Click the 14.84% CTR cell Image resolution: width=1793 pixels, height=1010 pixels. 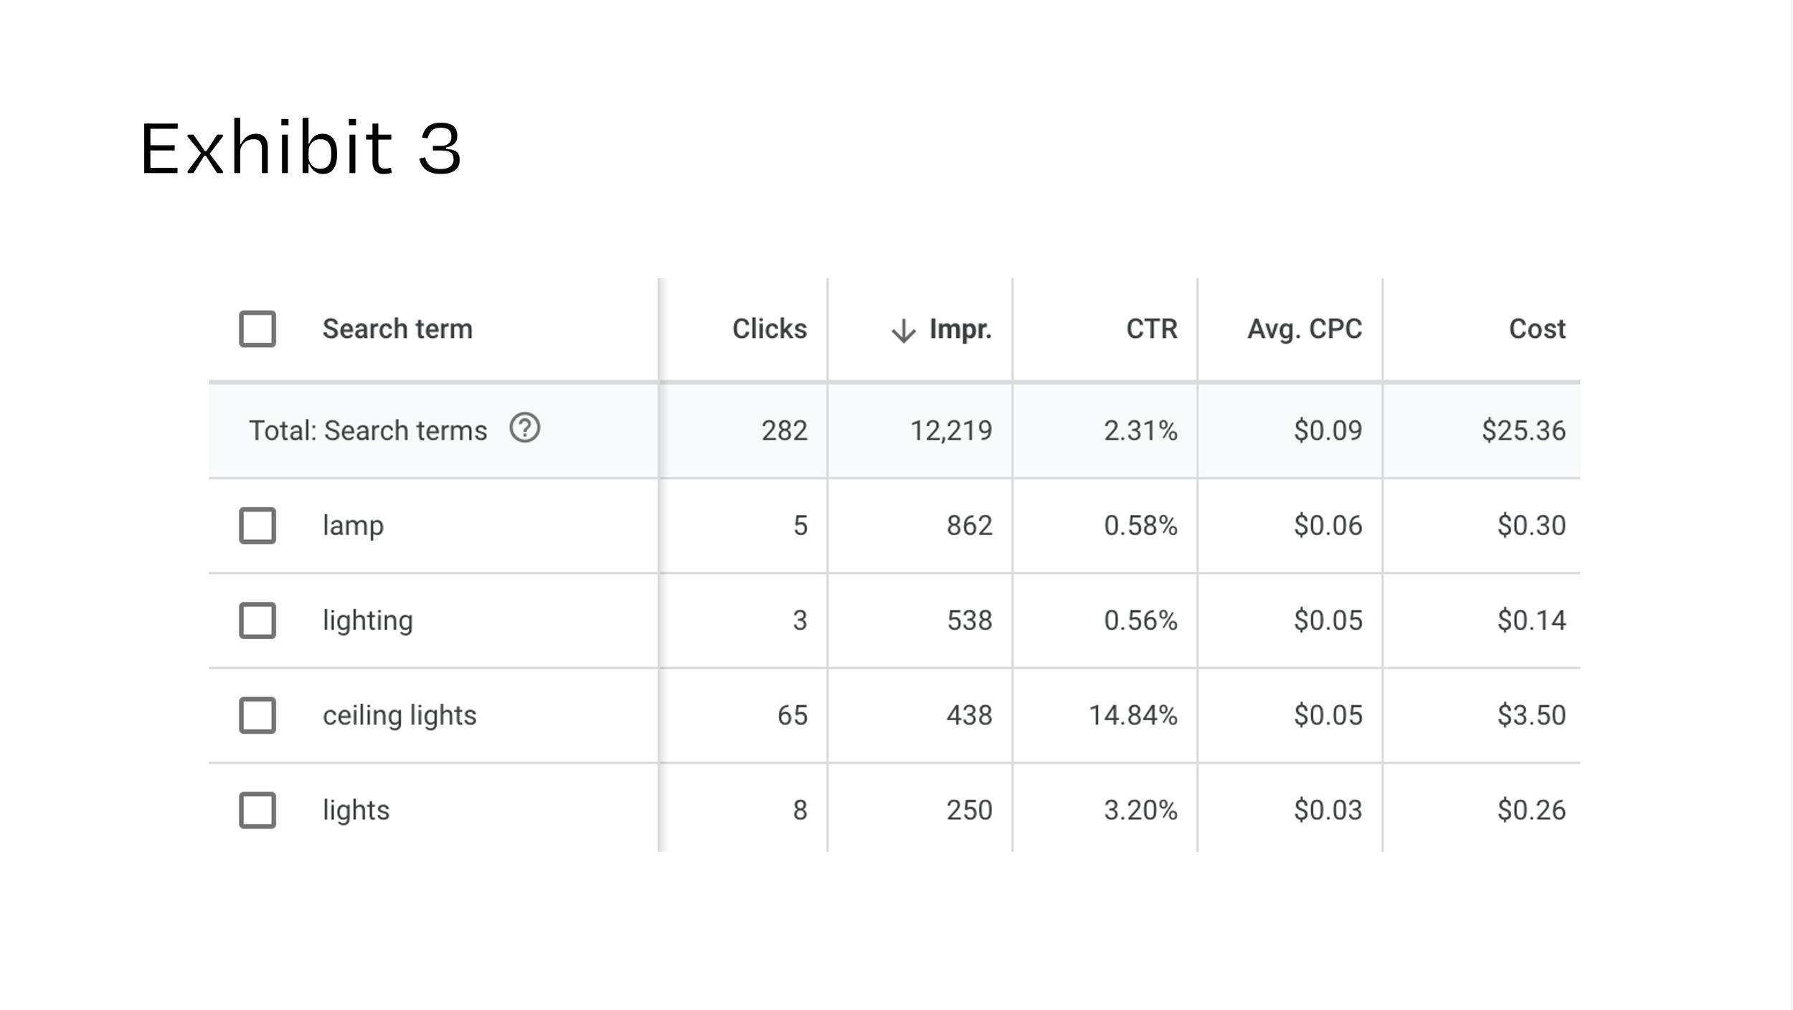coord(1132,715)
